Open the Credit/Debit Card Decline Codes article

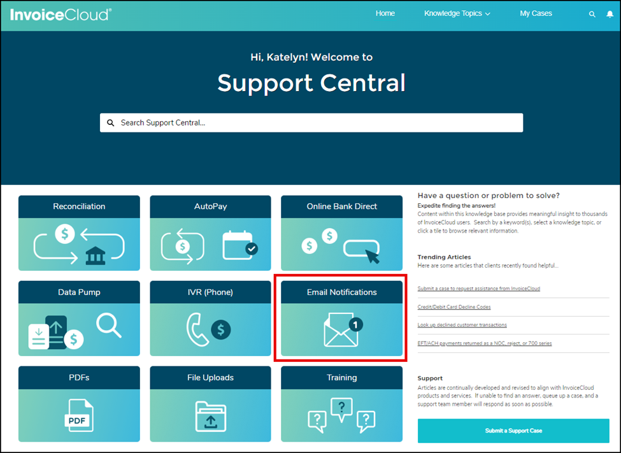[x=454, y=306]
